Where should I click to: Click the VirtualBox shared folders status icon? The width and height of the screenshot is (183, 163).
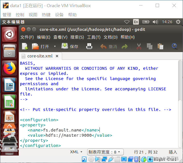[x=117, y=159]
